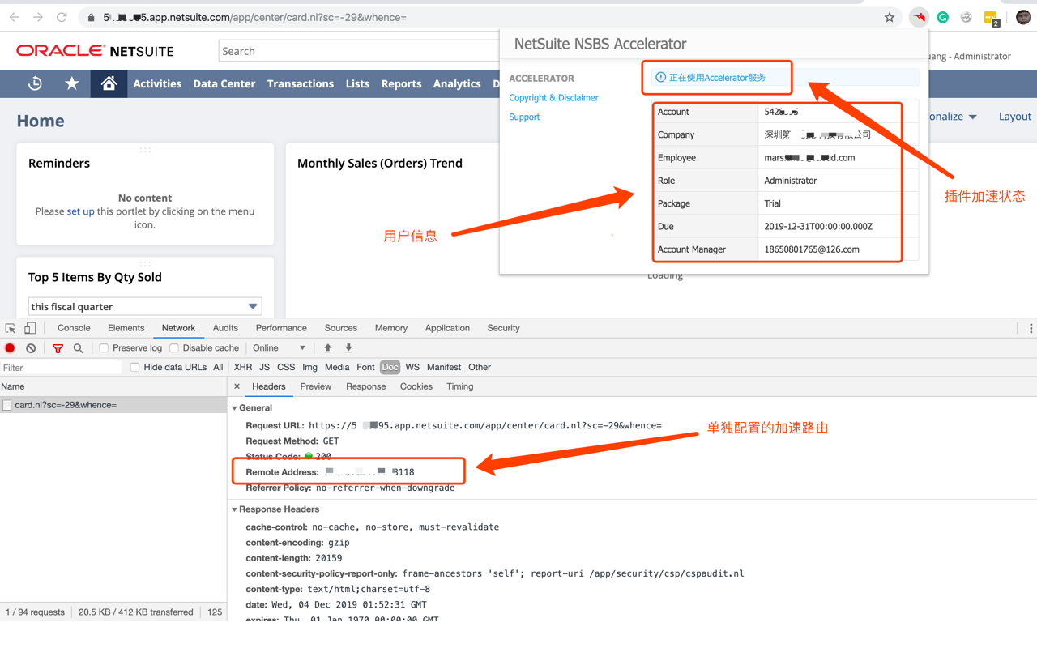The image size is (1037, 648).
Task: Bookmark the page with the star icon
Action: pos(890,17)
